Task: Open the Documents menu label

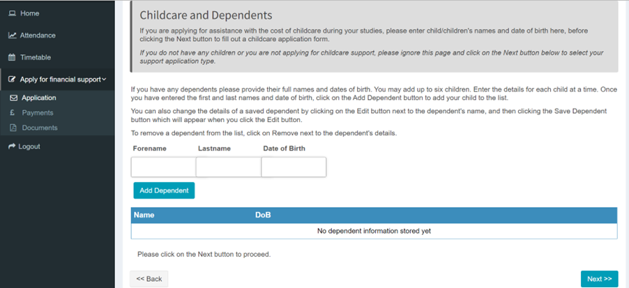Action: pos(39,128)
